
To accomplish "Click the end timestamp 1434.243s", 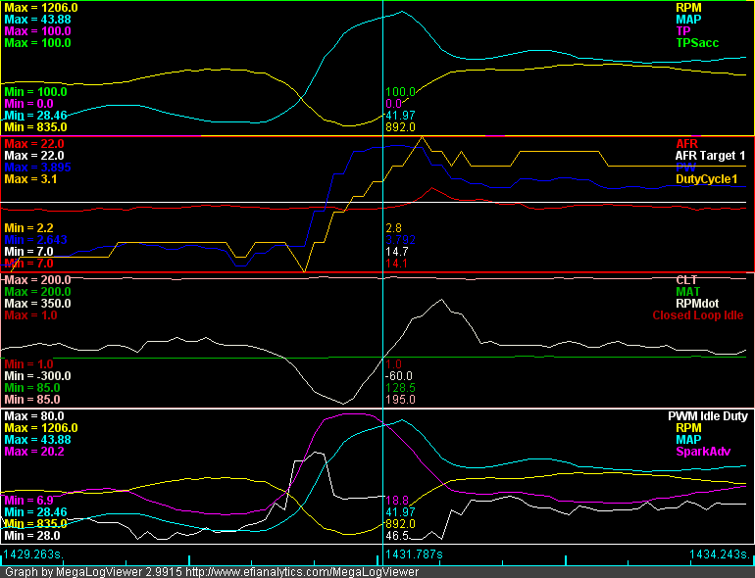I will 720,554.
